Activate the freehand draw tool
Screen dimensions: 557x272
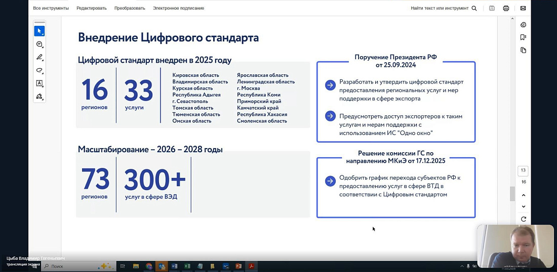[x=39, y=70]
